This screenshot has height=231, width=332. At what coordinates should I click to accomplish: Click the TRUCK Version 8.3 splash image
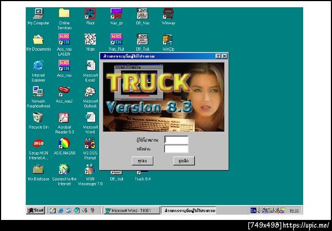(163, 97)
